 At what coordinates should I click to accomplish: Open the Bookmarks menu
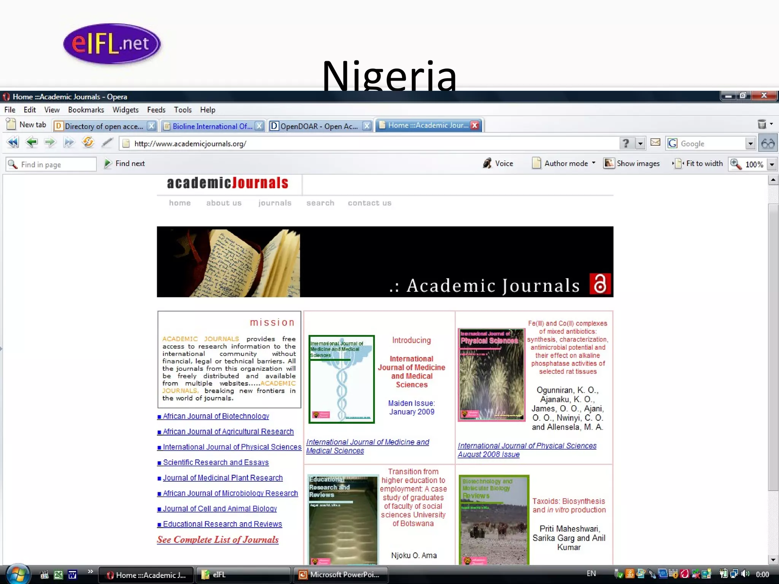(86, 110)
